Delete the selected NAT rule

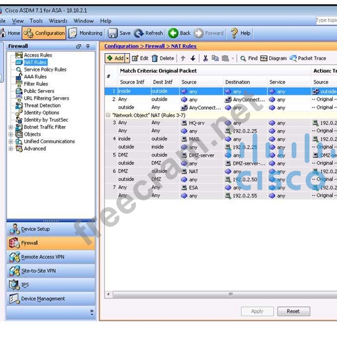[163, 58]
